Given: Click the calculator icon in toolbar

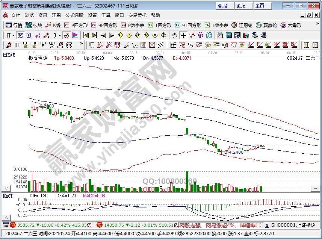Looking at the screenshot, I should point(228,35).
